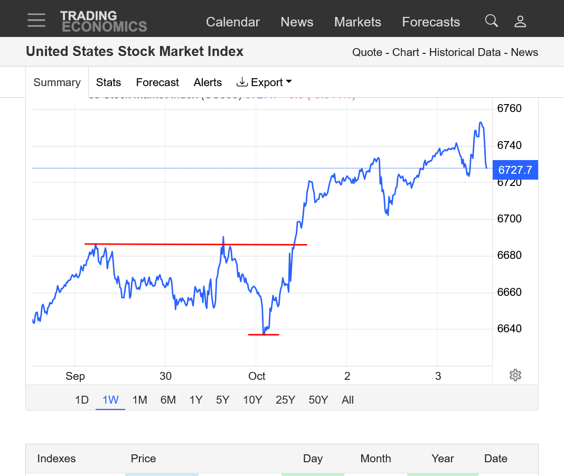
Task: Set chart range to 1D
Action: coord(82,400)
